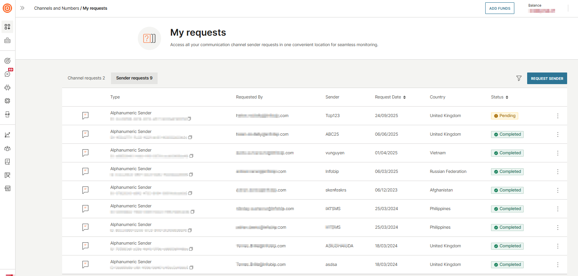Copy the ID of the Top123 sender request
The image size is (578, 276).
(189, 119)
